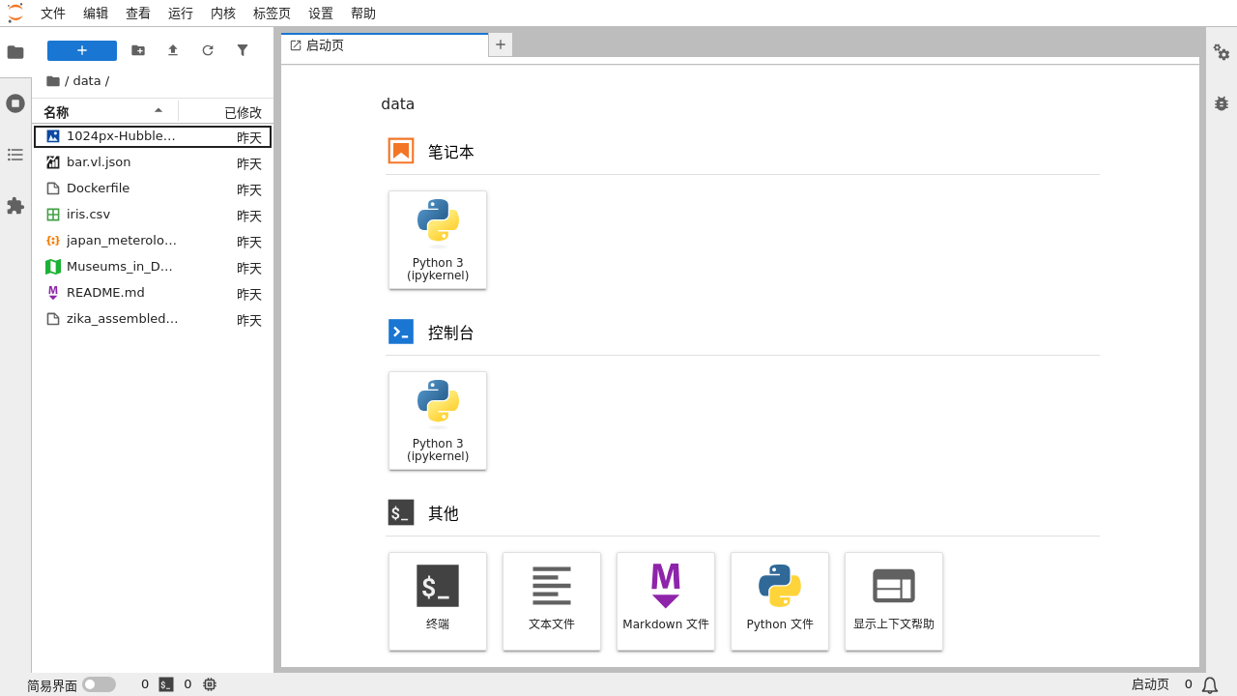
Task: Open the extension manager puzzle icon
Action: tap(15, 206)
